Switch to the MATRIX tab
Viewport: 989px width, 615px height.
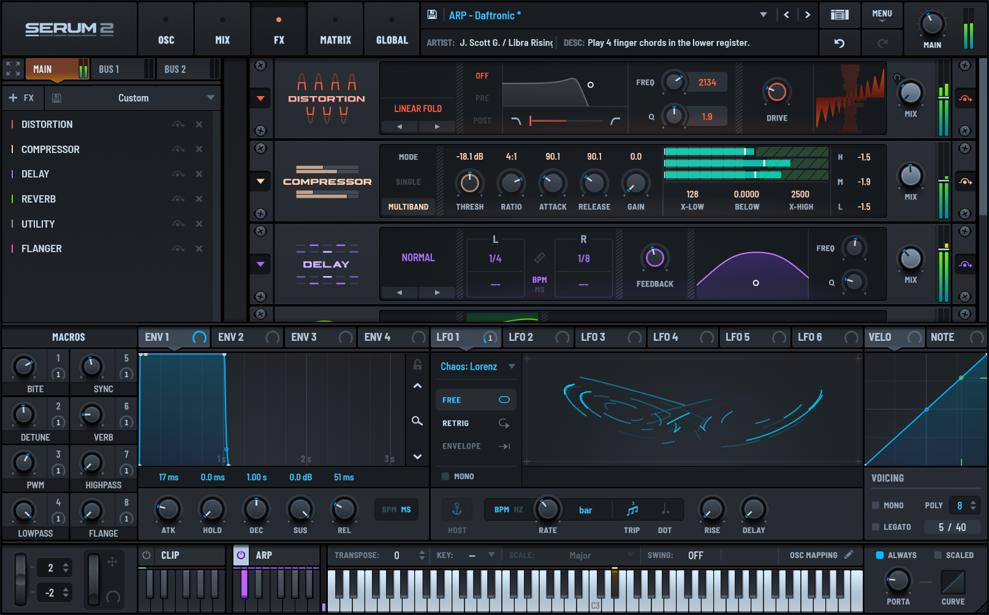pos(335,29)
